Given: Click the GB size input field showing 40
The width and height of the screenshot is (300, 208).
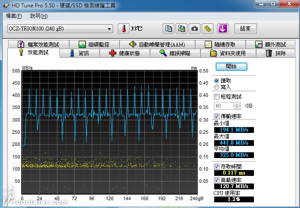Looking at the screenshot, I should (223, 106).
